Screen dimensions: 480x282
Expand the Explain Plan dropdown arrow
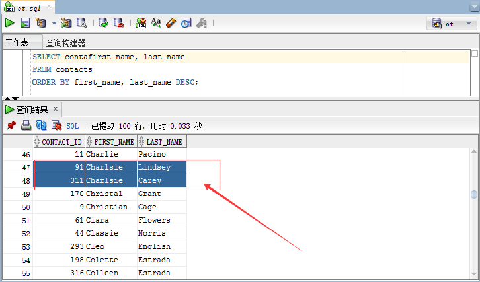[x=54, y=24]
